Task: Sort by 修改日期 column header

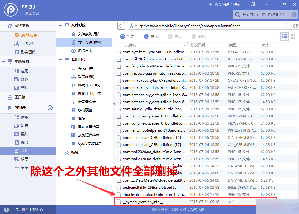Action: point(207,45)
